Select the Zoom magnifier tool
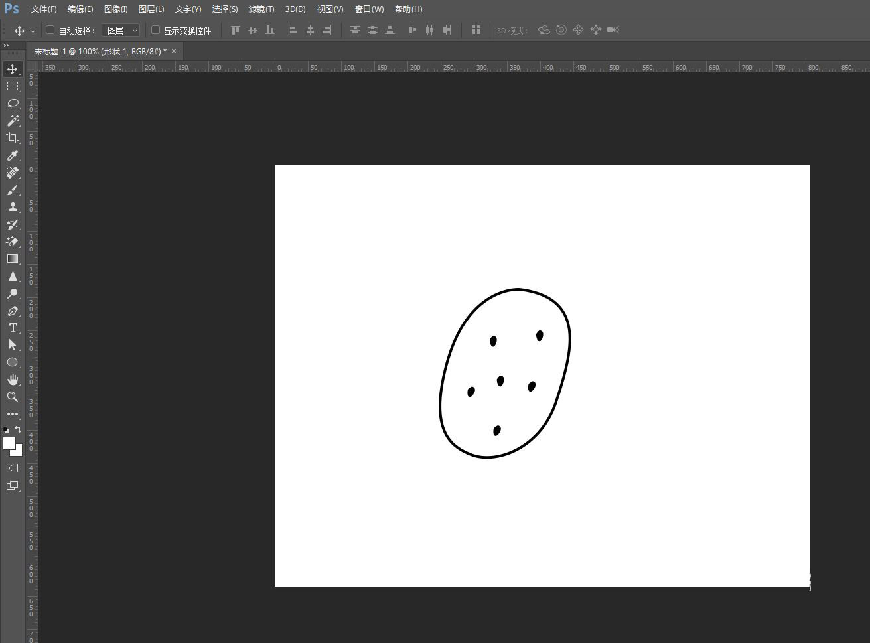This screenshot has height=643, width=870. (12, 397)
